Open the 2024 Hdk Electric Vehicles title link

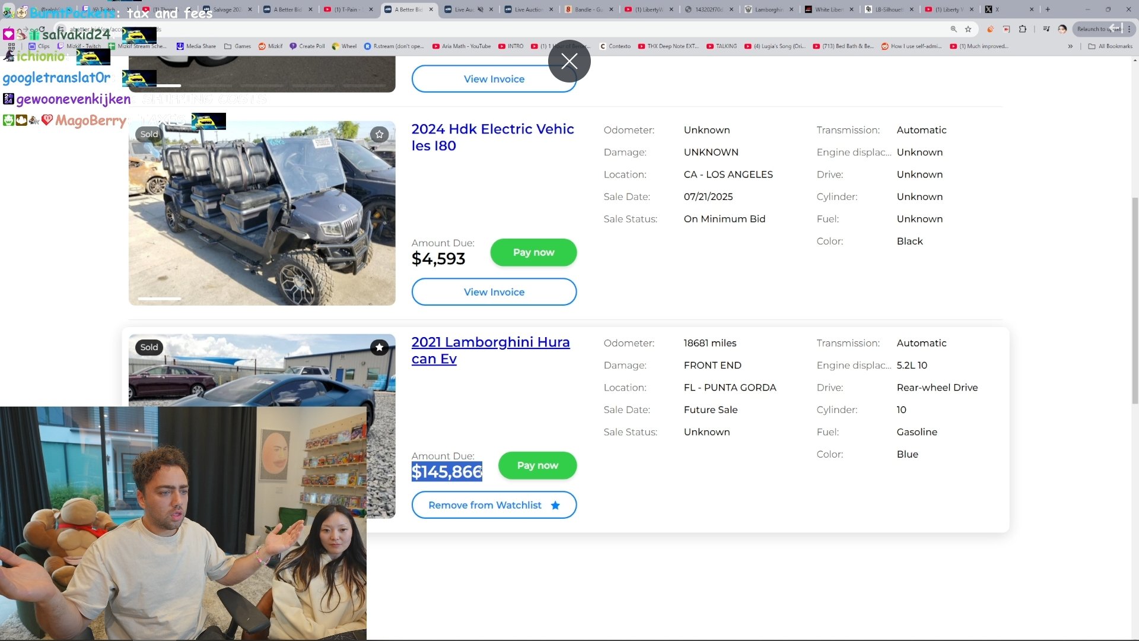[x=492, y=137]
